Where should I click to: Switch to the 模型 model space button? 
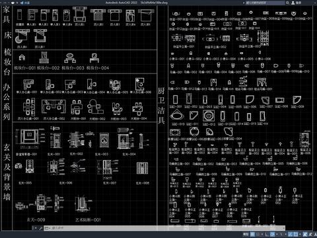click(x=246, y=234)
